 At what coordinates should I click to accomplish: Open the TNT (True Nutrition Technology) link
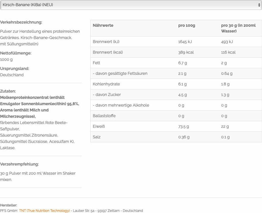coord(44,211)
